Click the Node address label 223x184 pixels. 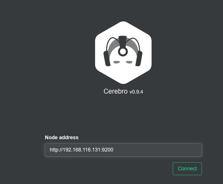coord(62,138)
